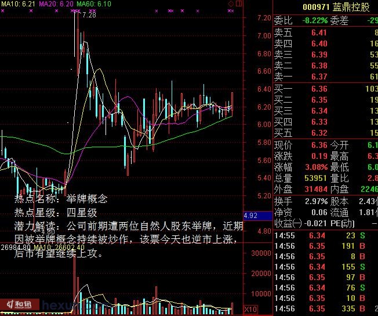
Task: Click the 买一 bid price 6.36
Action: tap(319, 89)
